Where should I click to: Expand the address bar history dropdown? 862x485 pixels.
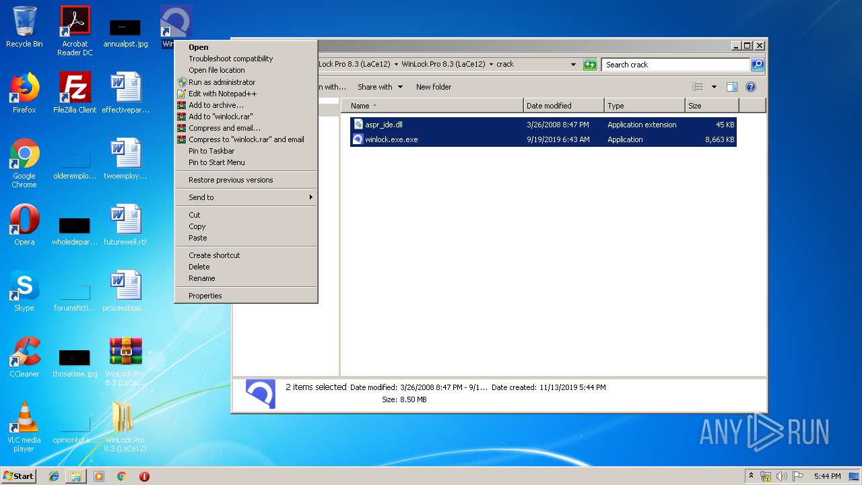click(x=573, y=65)
